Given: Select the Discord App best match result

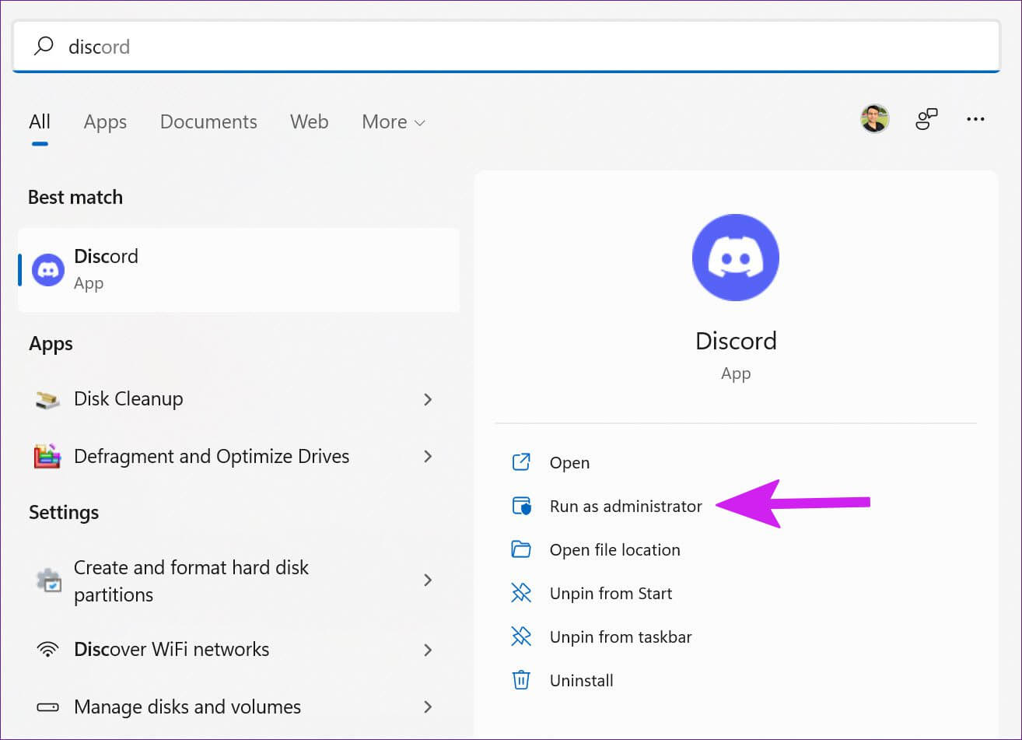Looking at the screenshot, I should 239,270.
